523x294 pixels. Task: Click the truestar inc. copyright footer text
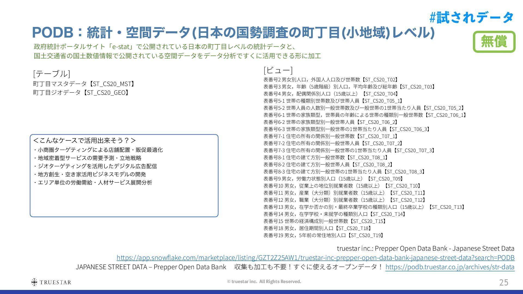[264, 281]
